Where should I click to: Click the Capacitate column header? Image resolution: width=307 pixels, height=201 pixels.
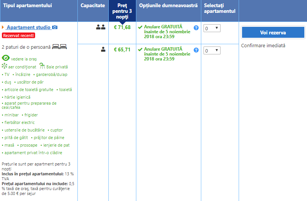coord(93,5)
